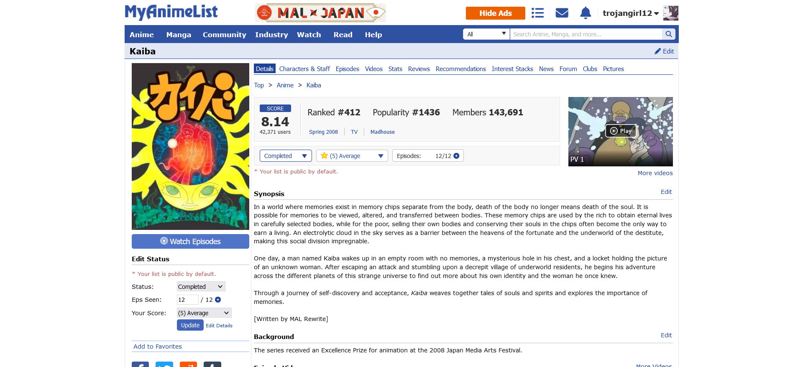Open the Community menu in navigation bar
This screenshot has height=367, width=803.
(224, 35)
